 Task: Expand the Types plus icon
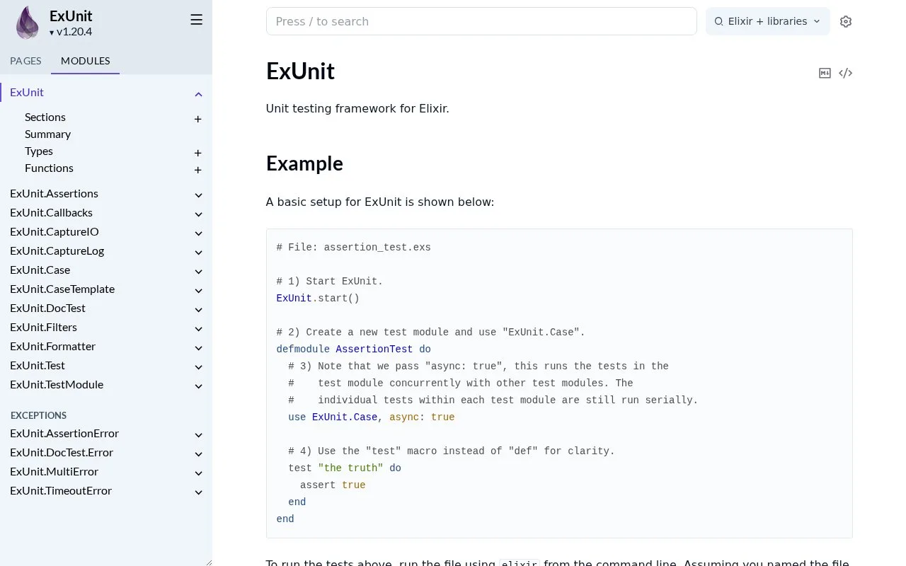click(x=198, y=153)
